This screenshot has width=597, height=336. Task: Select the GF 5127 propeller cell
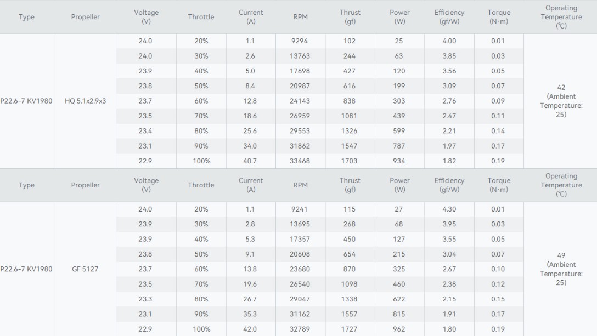pos(86,269)
